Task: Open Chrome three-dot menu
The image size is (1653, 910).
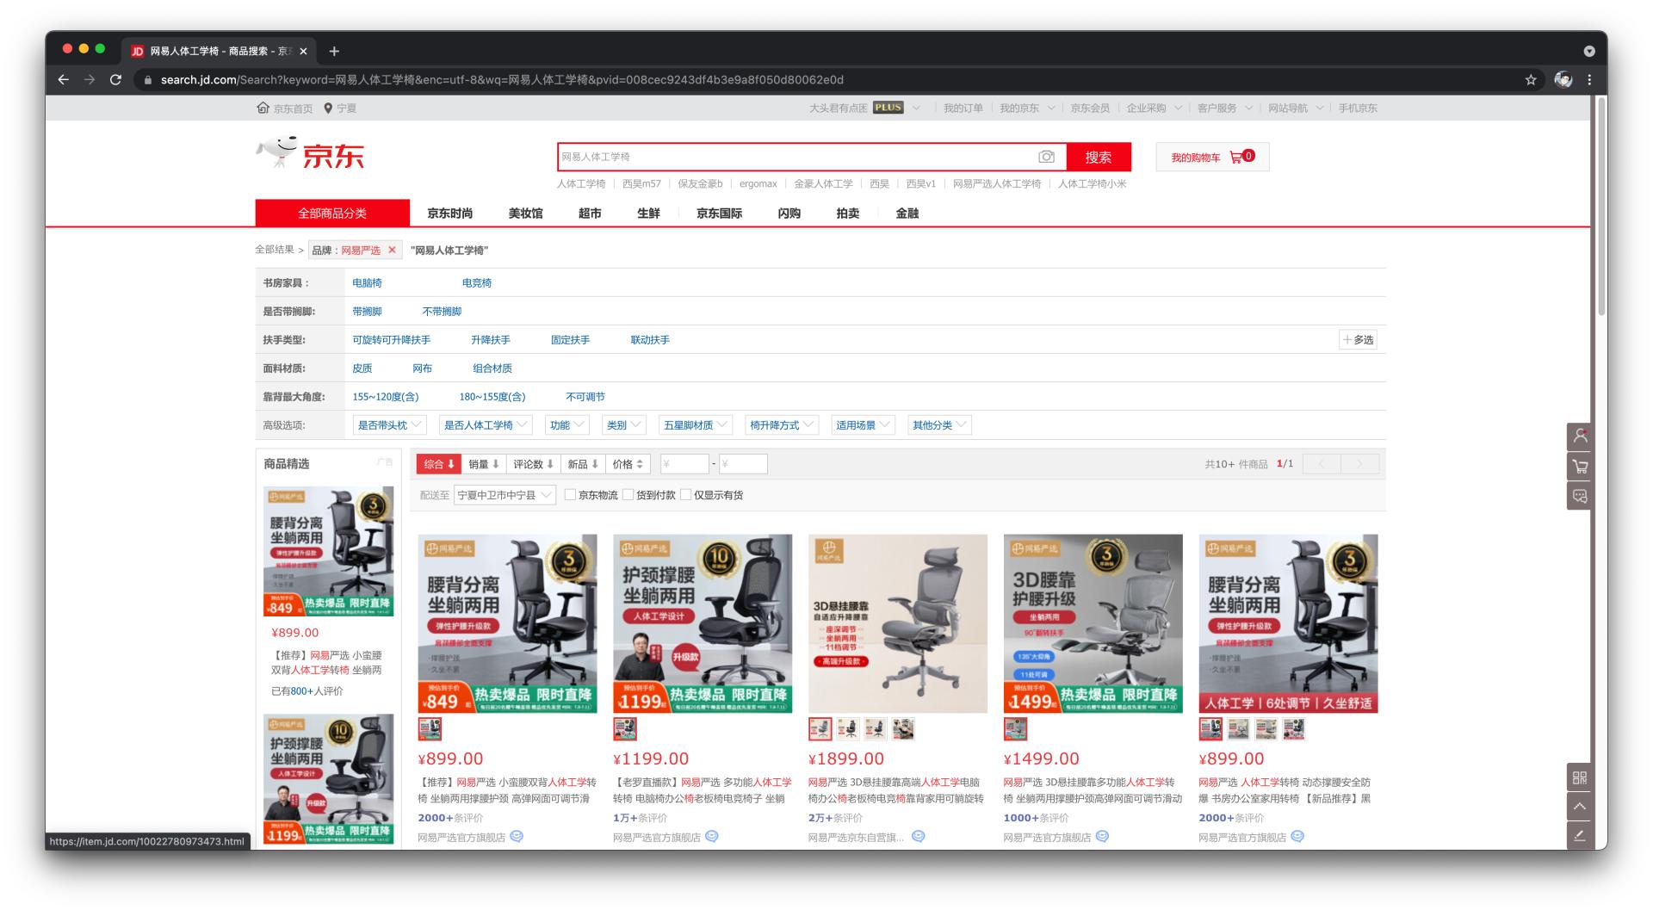Action: [x=1589, y=80]
